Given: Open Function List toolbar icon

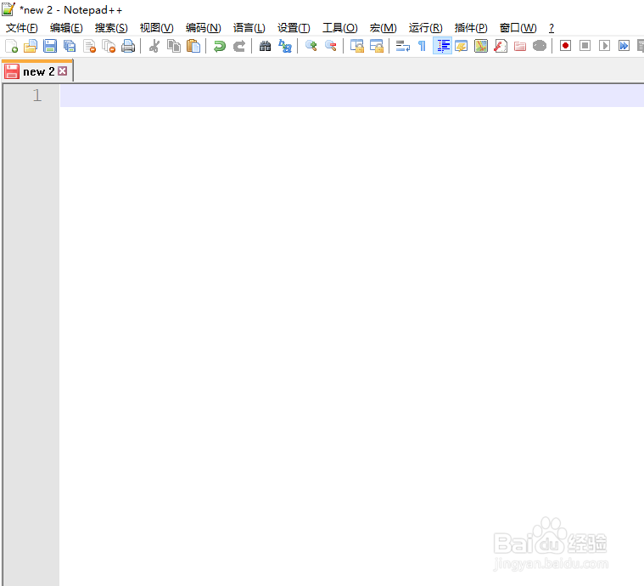Looking at the screenshot, I should [501, 46].
